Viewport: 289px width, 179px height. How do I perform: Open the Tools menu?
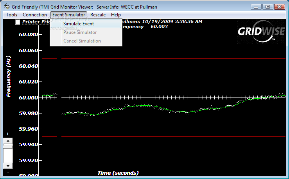(x=11, y=15)
